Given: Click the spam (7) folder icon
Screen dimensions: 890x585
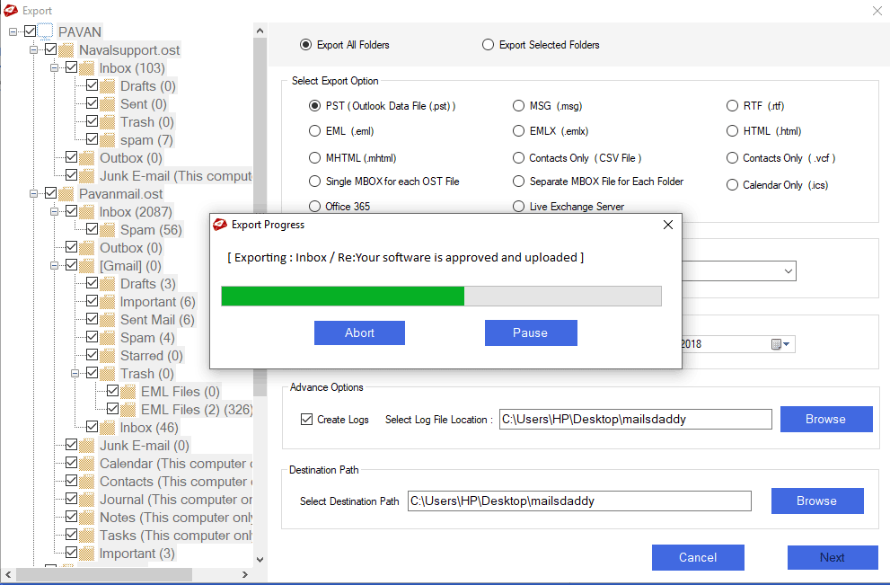Looking at the screenshot, I should (108, 140).
